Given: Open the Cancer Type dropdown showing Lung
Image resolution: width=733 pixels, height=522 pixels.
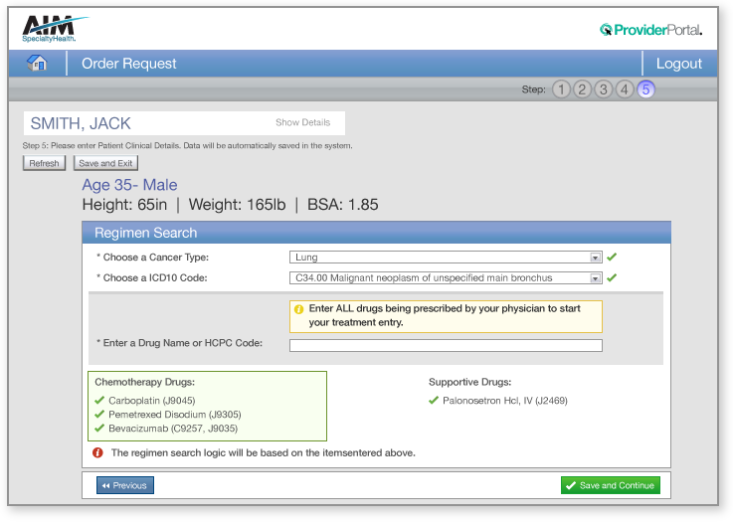Looking at the screenshot, I should pyautogui.click(x=446, y=258).
